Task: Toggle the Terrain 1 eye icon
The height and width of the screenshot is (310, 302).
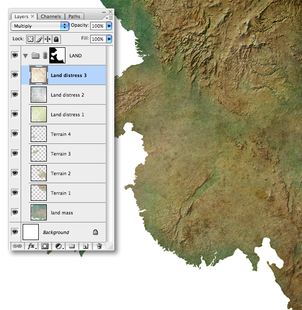Action: click(x=15, y=192)
